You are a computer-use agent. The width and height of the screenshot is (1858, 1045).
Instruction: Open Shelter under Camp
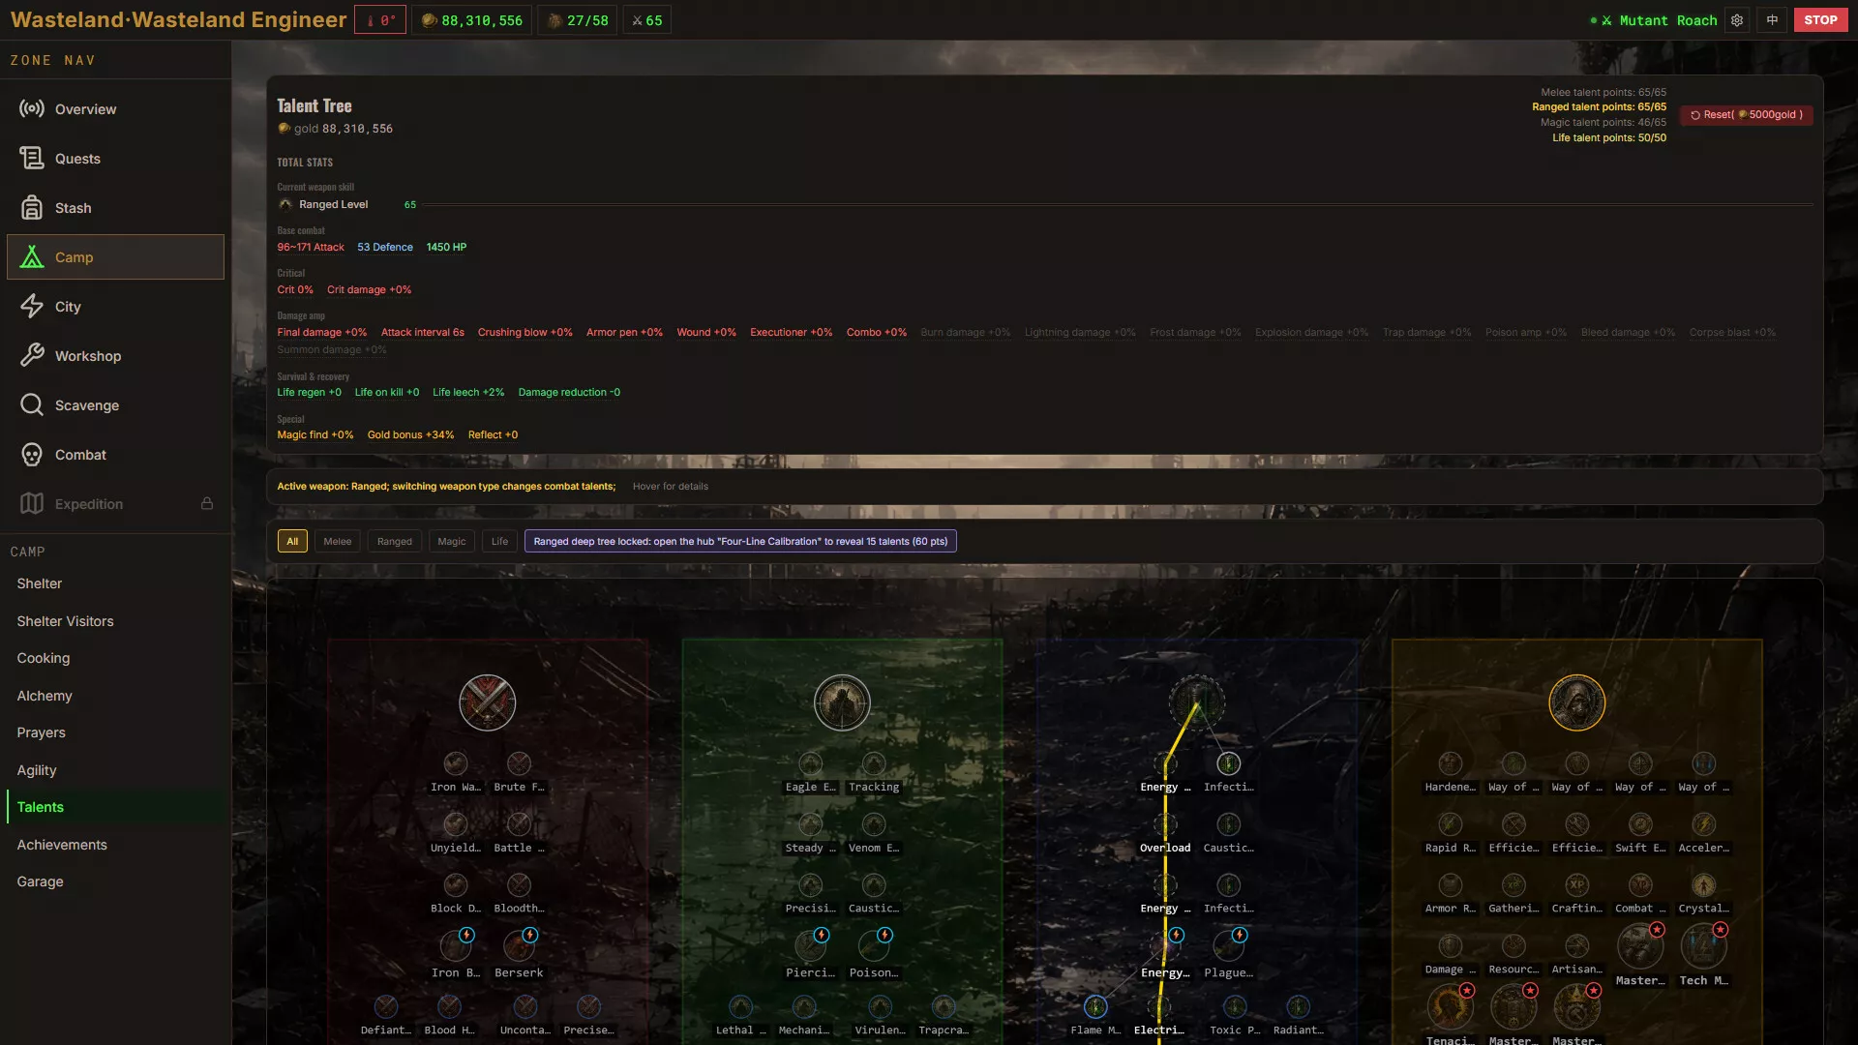[115, 583]
